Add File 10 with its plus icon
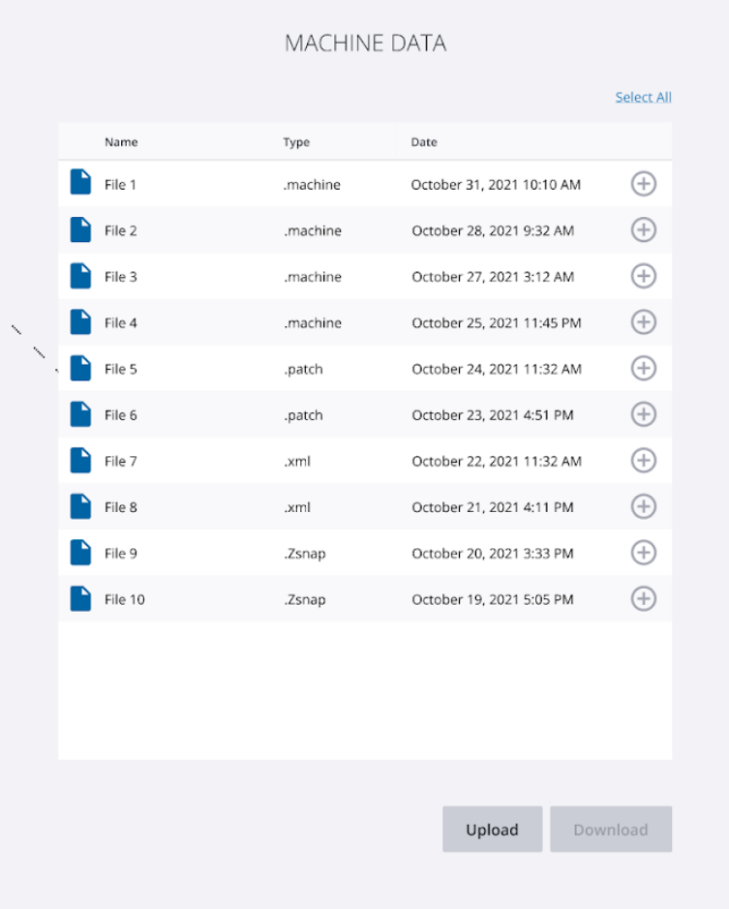This screenshot has height=909, width=729. pos(643,599)
